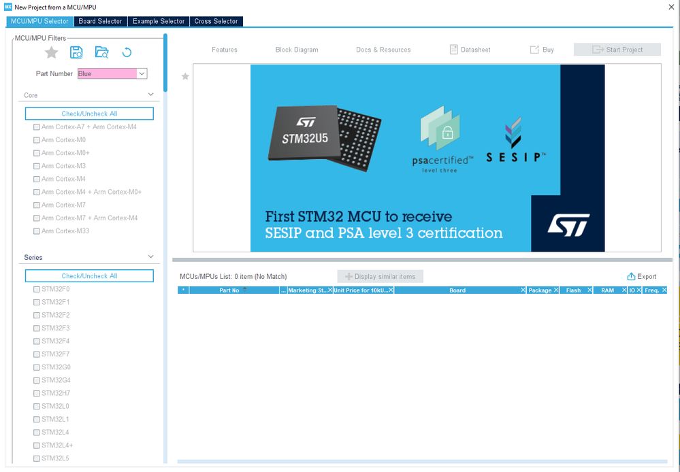Reset all filters with the circular arrow icon
This screenshot has height=472, width=680.
[x=127, y=52]
